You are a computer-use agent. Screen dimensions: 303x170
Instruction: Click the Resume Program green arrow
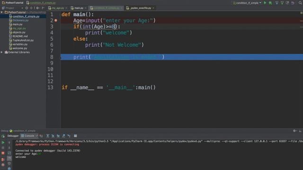(x=3, y=143)
